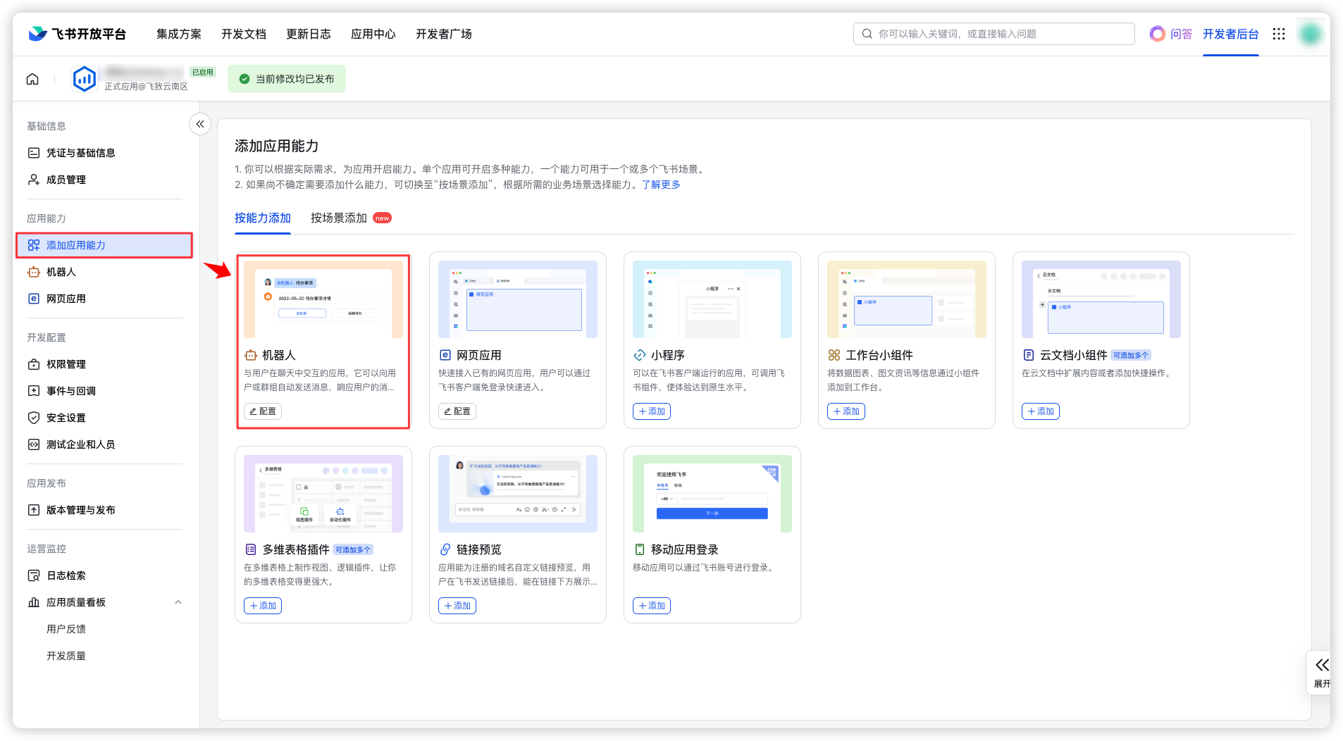Open the home icon in breadcrumb bar
The width and height of the screenshot is (1343, 741).
coord(32,79)
